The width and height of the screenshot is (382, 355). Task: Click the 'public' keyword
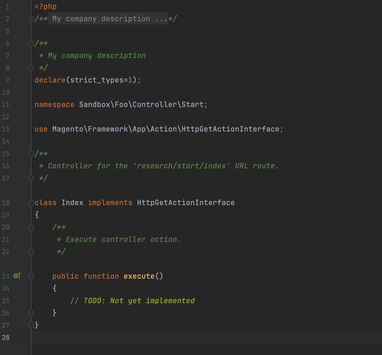tap(66, 276)
